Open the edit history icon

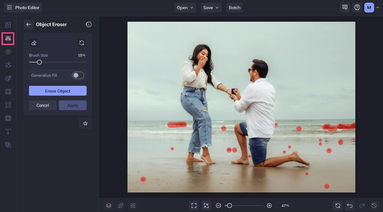(374, 206)
